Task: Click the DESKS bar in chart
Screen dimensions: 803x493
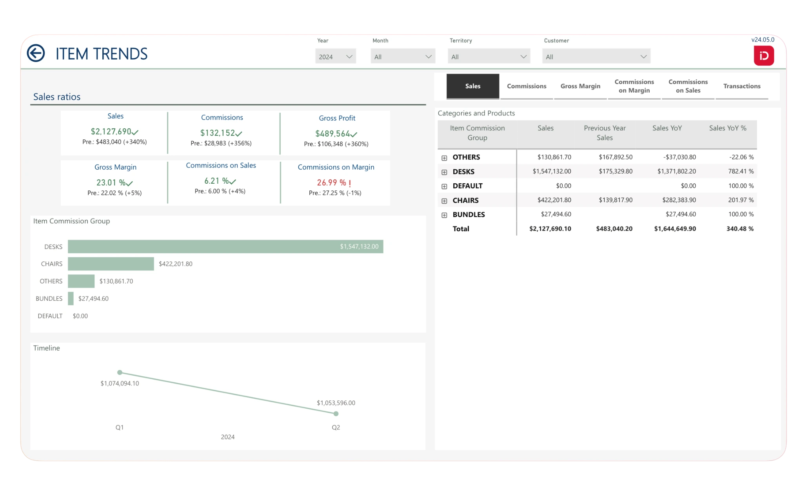Action: click(225, 246)
